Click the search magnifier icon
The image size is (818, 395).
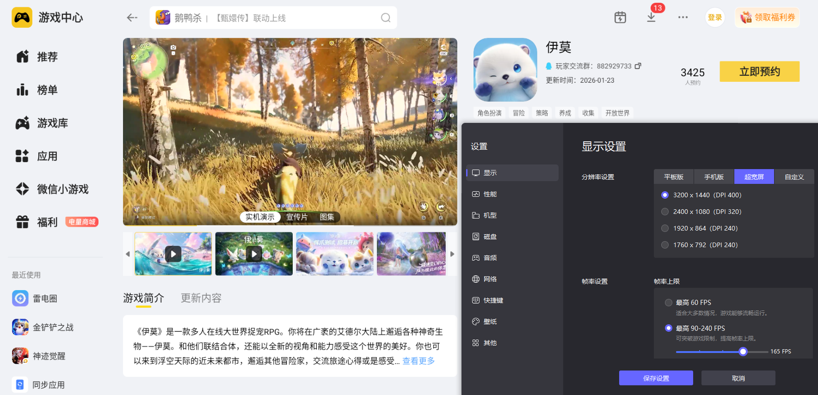point(386,18)
